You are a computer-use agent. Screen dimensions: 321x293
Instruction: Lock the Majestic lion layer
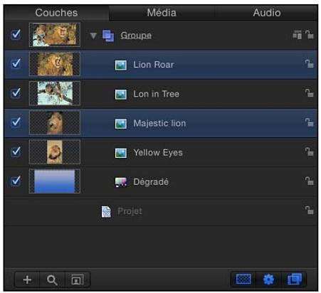tap(309, 122)
